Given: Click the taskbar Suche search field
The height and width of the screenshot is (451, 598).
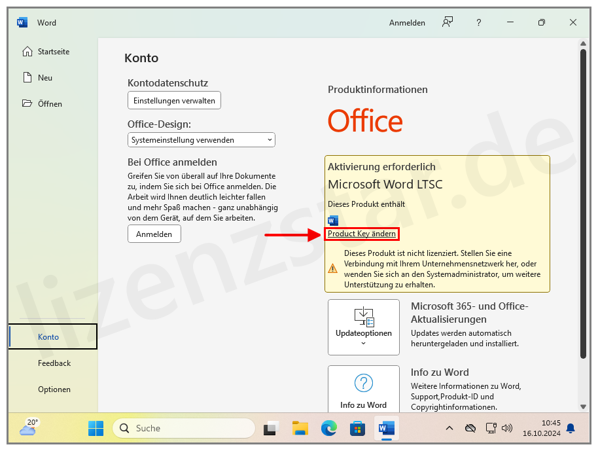Looking at the screenshot, I should 184,428.
